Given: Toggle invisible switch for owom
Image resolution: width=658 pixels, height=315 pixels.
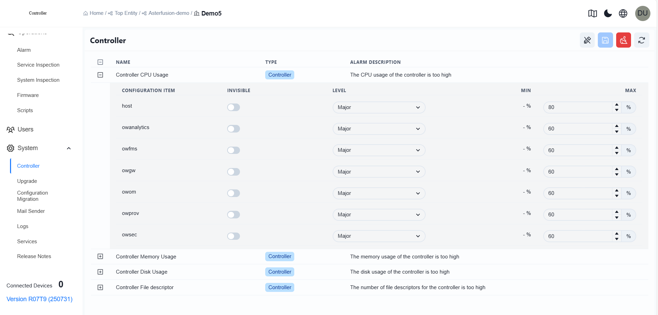Looking at the screenshot, I should (x=233, y=193).
